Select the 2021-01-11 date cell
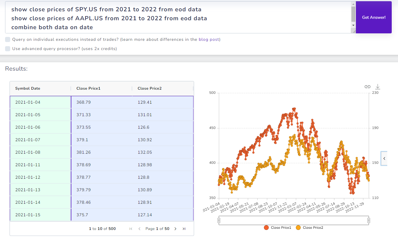Image resolution: width=398 pixels, height=238 pixels. tap(40, 165)
